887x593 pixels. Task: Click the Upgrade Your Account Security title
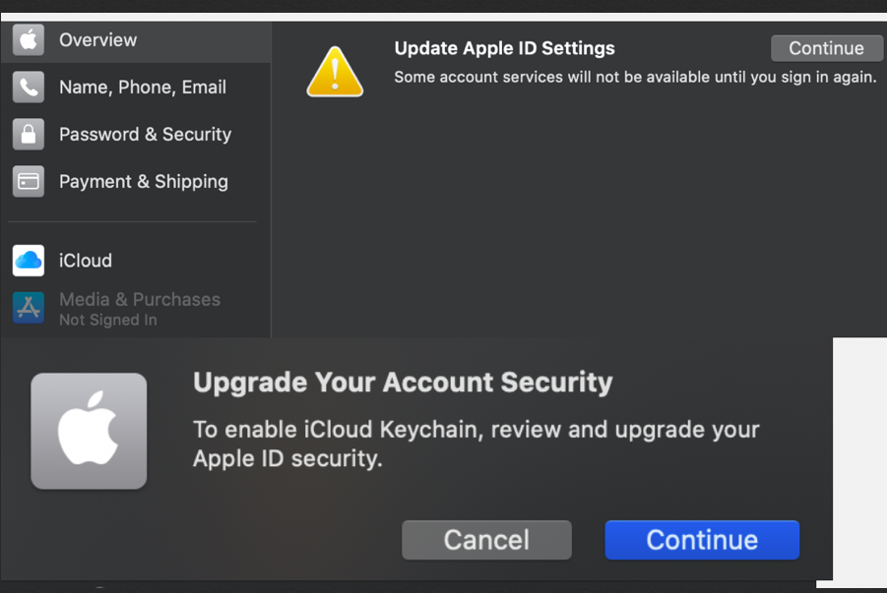point(403,382)
